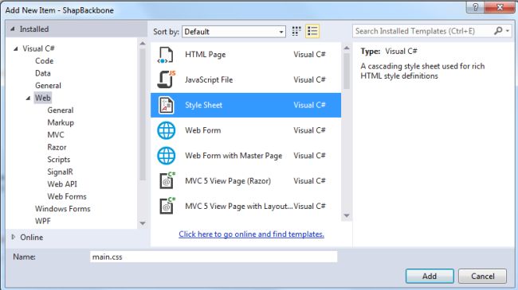The width and height of the screenshot is (518, 290).
Task: Click the category tree scroll up arrow
Action: coord(143,44)
